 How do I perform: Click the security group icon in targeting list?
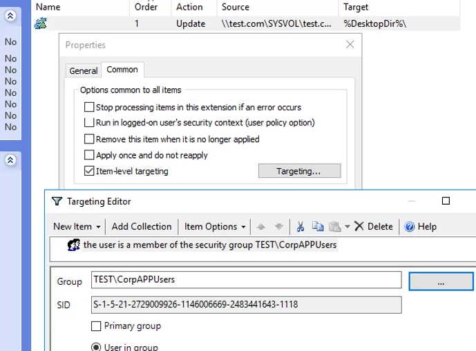[73, 245]
